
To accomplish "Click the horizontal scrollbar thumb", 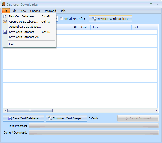I will pyautogui.click(x=30, y=111).
